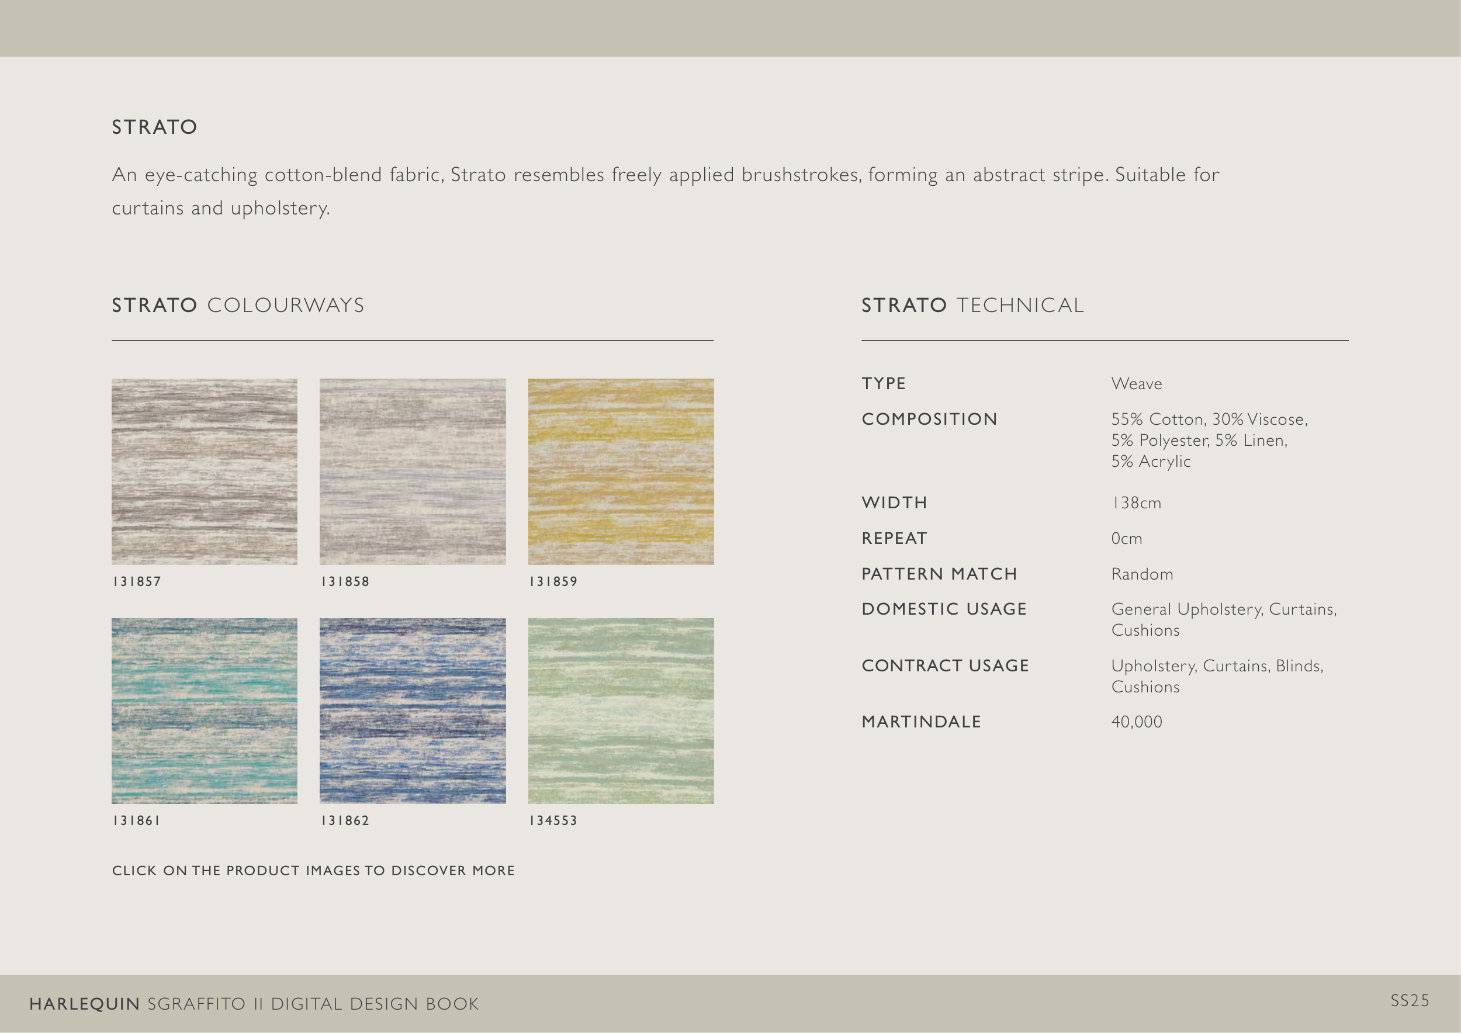Click the 131862 colourway code label
The image size is (1461, 1033).
point(345,820)
